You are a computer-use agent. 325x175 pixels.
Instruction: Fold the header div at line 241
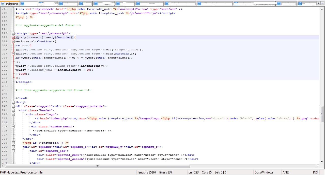[x=13, y=110]
